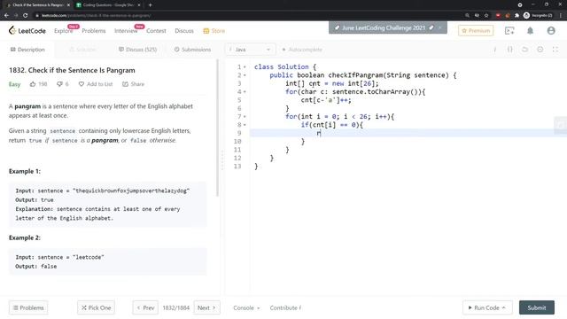Screen dimensions: 567x319
Task: Collapse the fold arrow on line 1
Action: coord(245,67)
